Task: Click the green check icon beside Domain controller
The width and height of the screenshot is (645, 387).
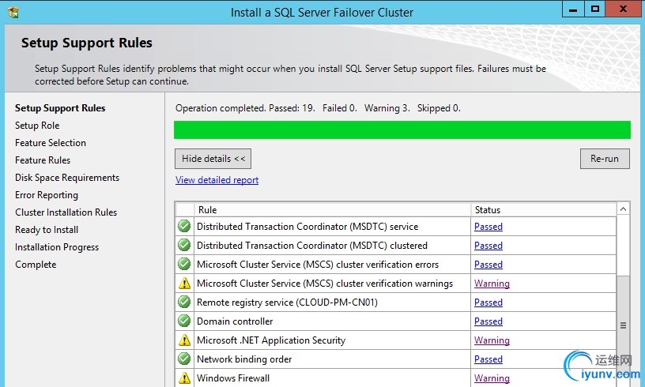Action: click(x=184, y=321)
